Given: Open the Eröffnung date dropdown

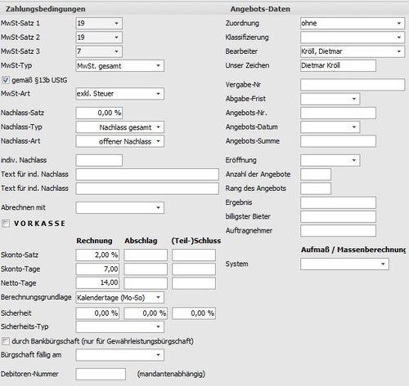Looking at the screenshot, I should [330, 161].
